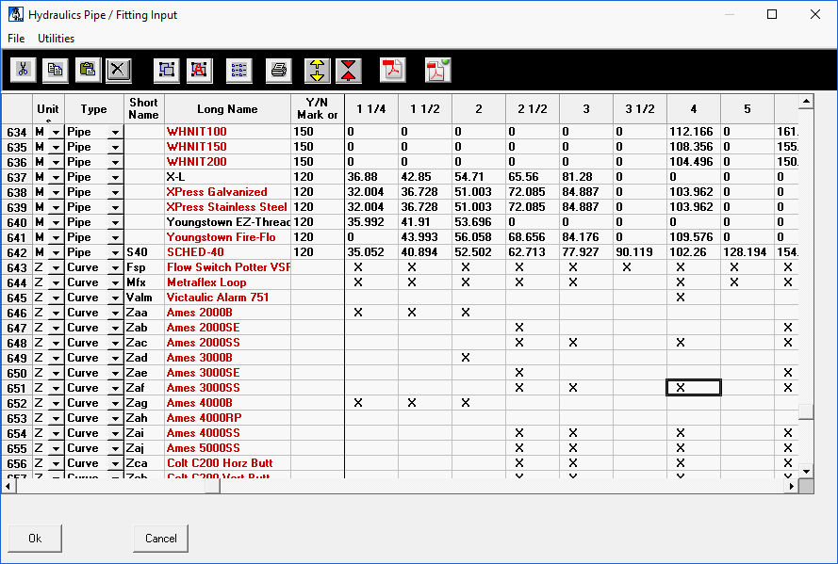Select the XPress Galvanized cell
This screenshot has height=564, width=838.
228,192
